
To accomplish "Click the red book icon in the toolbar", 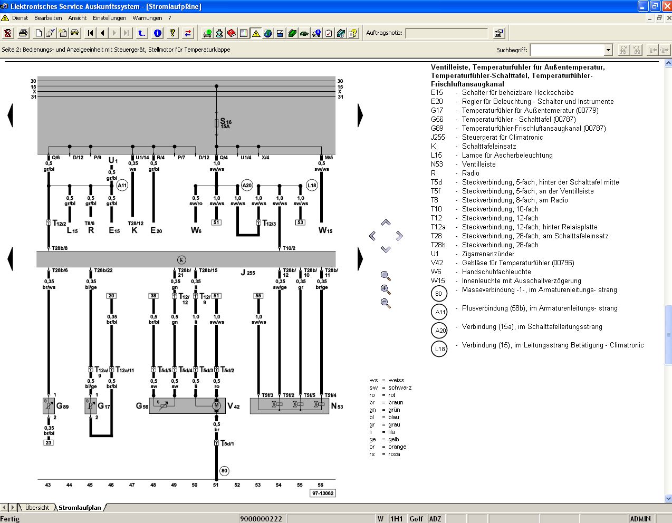I will [232, 33].
